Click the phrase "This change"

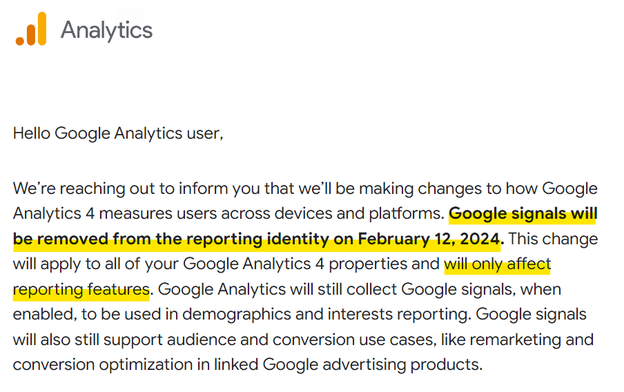point(553,239)
